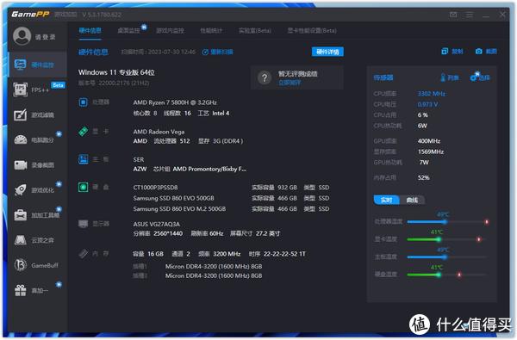
Task: Click the 立即测评 link under score
Action: pos(290,83)
